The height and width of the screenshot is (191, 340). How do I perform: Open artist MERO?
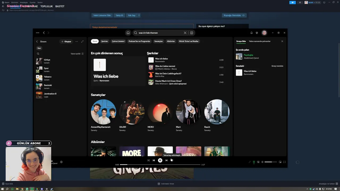point(160,115)
